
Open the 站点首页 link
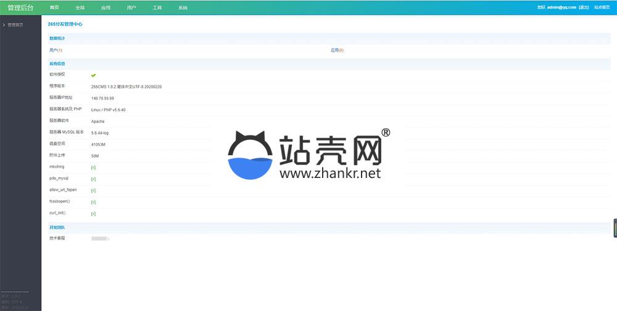pyautogui.click(x=602, y=7)
